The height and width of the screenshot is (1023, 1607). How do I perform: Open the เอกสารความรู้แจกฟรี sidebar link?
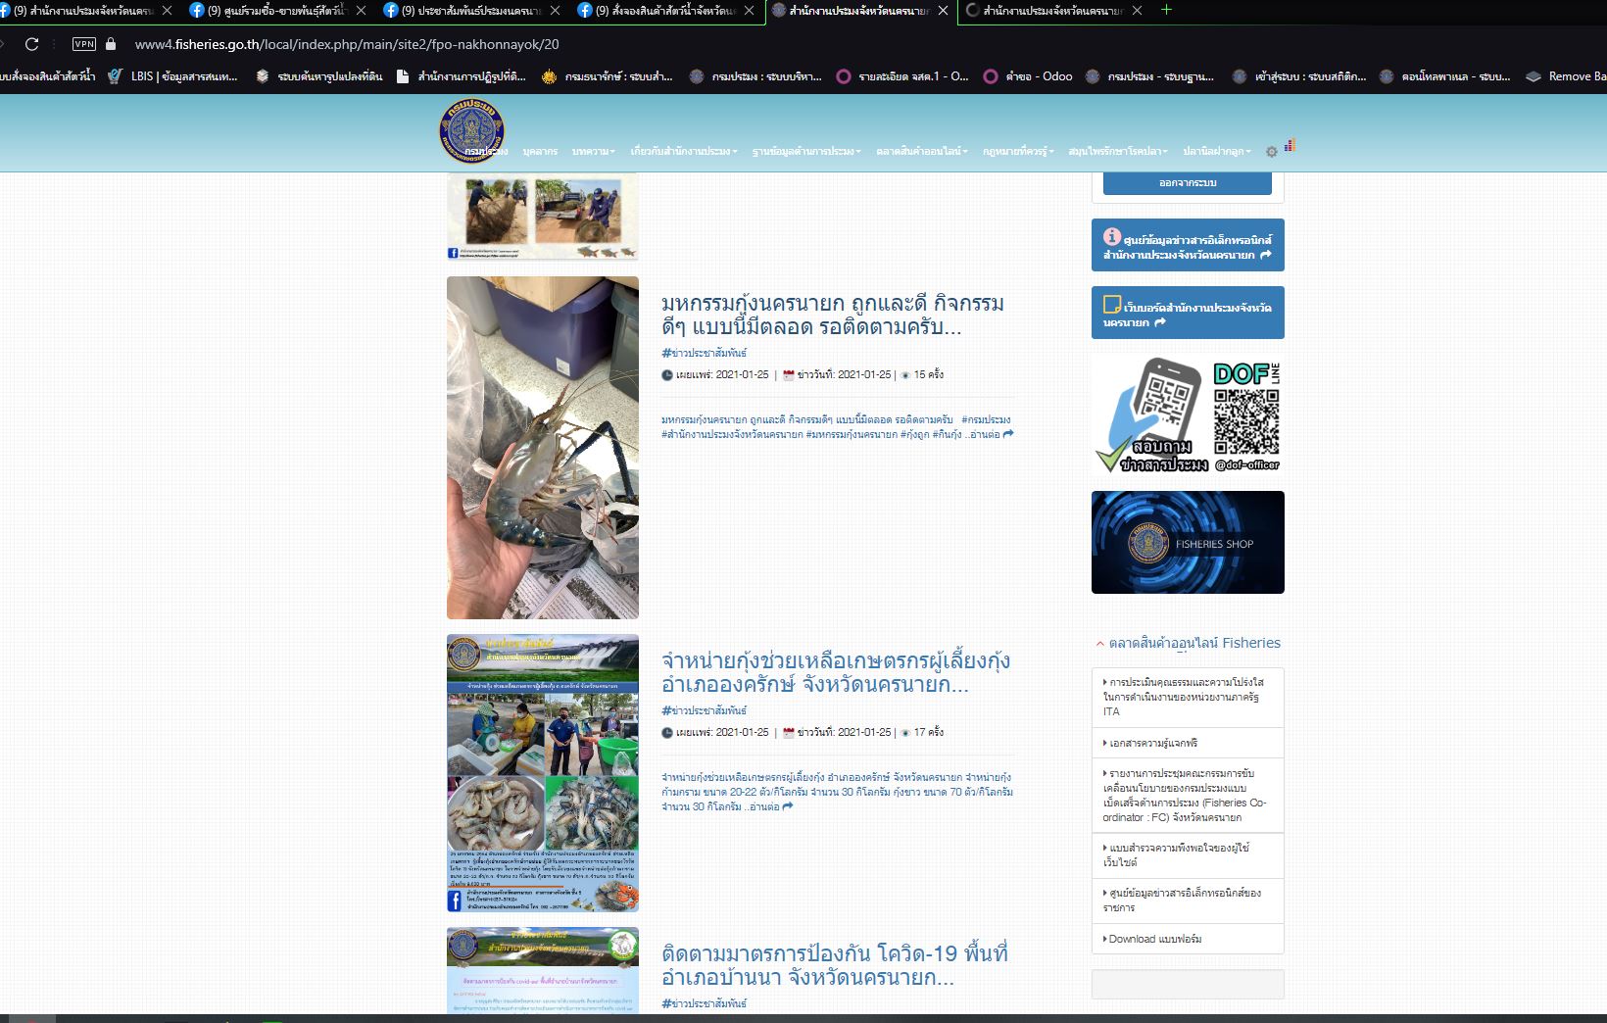click(x=1188, y=743)
